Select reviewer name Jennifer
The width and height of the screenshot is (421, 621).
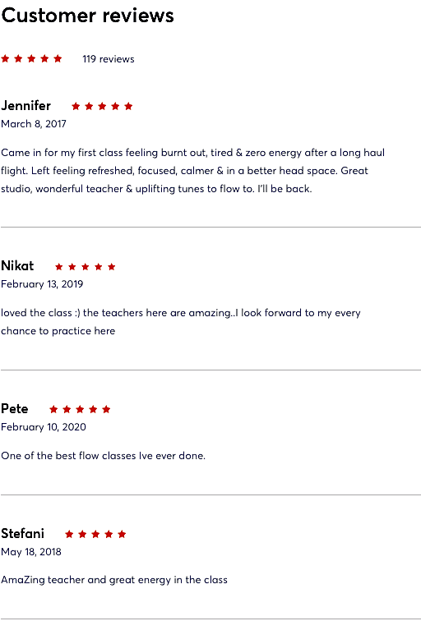coord(25,106)
